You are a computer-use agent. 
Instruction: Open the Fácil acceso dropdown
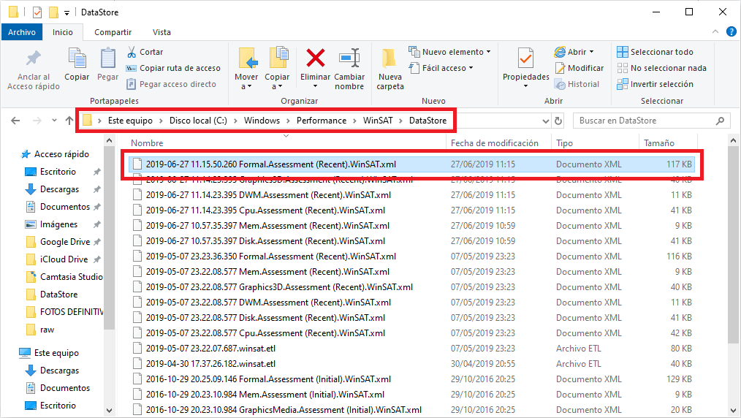coord(441,68)
